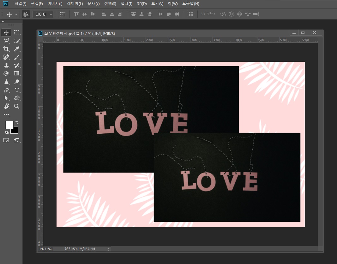Screen dimensions: 337x264
Task: Toggle Quick Mask mode
Action: click(x=6, y=140)
